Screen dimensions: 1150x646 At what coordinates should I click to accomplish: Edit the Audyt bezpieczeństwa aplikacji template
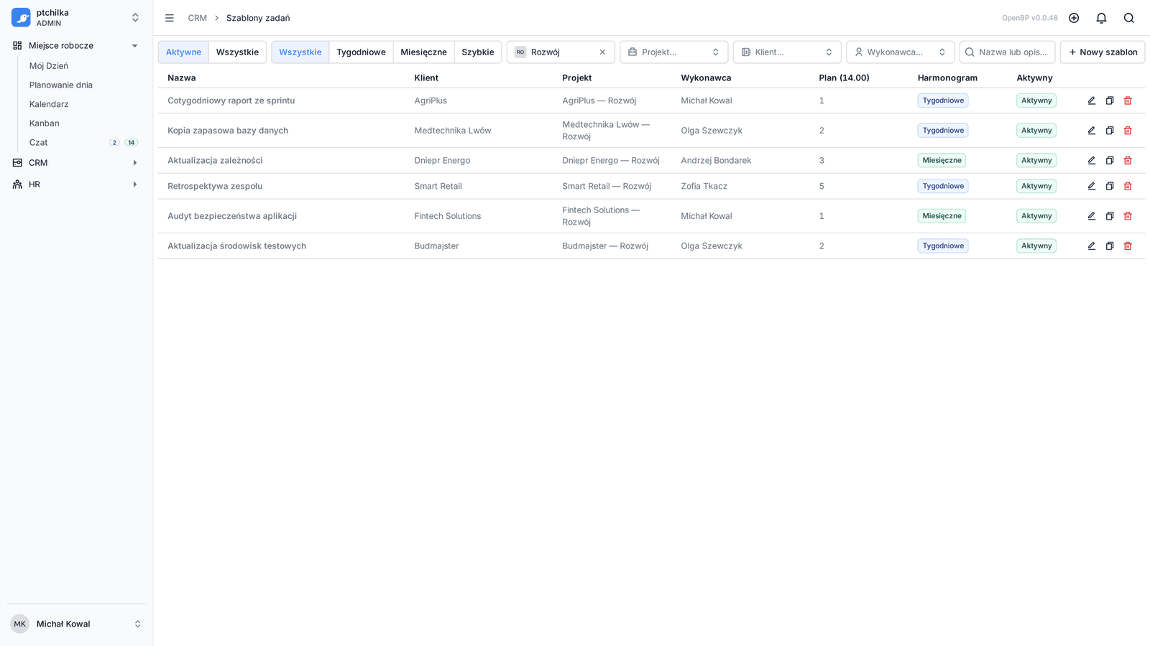[x=1091, y=216]
